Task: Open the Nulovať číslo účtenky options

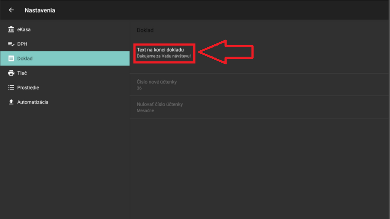Action: pyautogui.click(x=160, y=104)
